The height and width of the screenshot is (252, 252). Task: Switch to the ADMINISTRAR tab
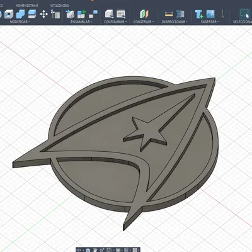point(27,6)
